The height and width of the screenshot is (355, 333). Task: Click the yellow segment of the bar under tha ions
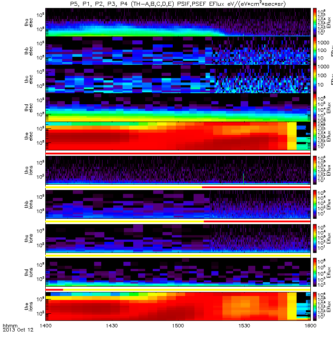click(x=124, y=187)
